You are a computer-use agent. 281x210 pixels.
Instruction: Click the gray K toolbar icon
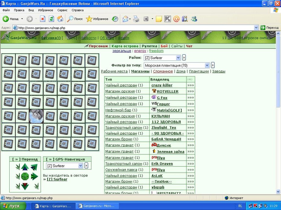pyautogui.click(x=168, y=19)
